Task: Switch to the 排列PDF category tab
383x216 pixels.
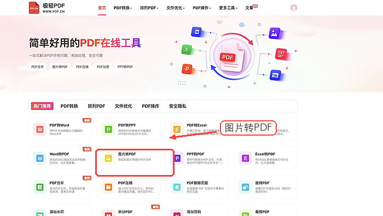Action: tap(96, 106)
